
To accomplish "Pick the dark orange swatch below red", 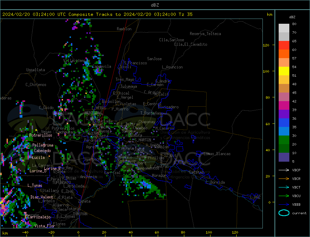I will click(x=284, y=54).
